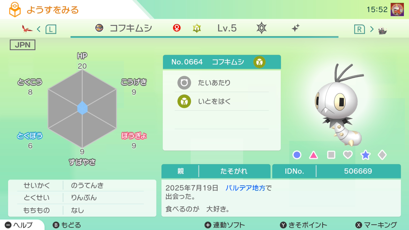Click the shiny sparkle icon
This screenshot has height=230, width=409.
pyautogui.click(x=295, y=28)
